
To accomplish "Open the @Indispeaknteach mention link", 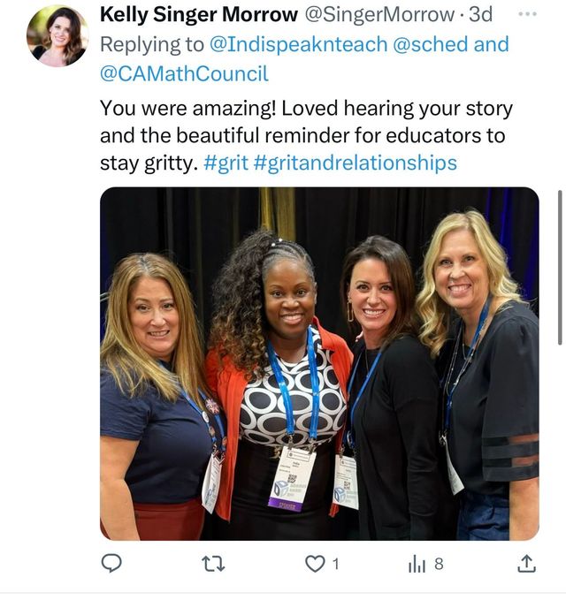I will 298,44.
